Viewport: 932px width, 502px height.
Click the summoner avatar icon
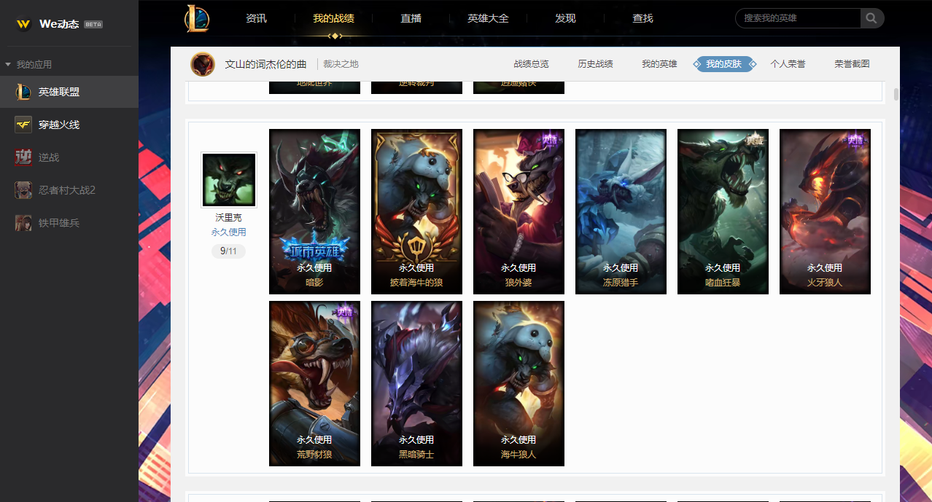click(203, 64)
